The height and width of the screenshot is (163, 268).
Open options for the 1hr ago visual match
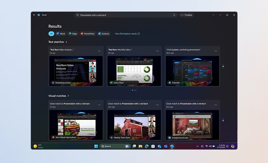99,105
